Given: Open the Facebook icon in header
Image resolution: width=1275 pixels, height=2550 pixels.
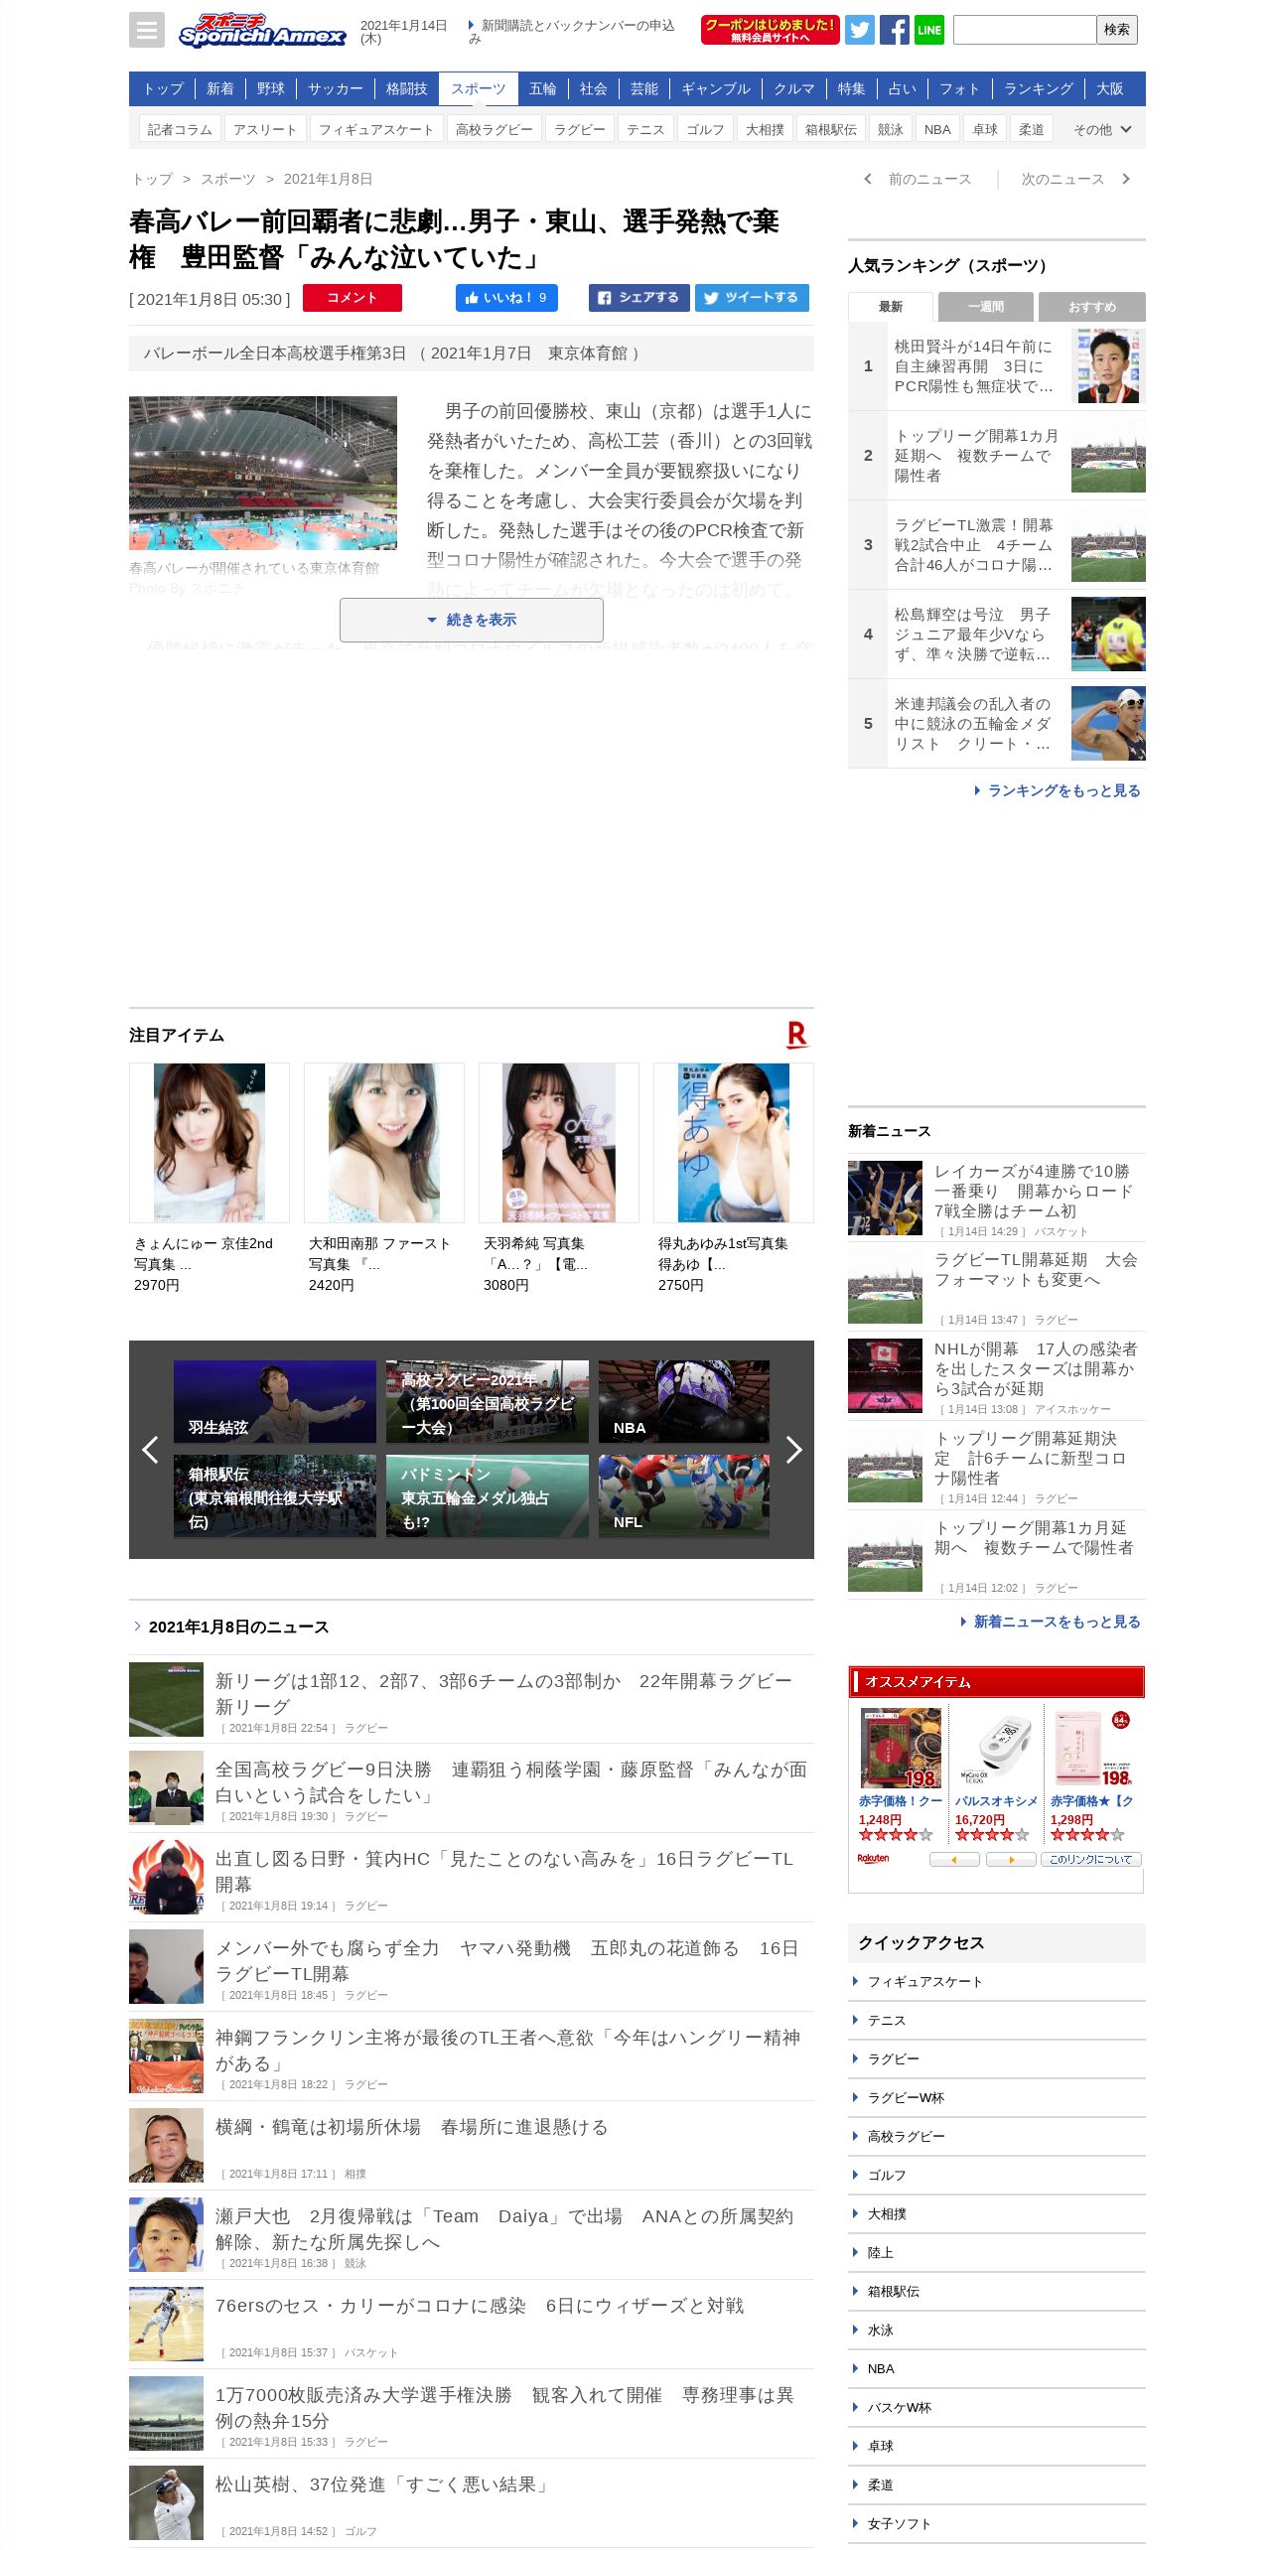Looking at the screenshot, I should (x=894, y=30).
